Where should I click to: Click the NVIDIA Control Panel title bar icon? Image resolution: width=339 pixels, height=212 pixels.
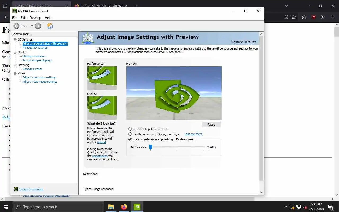[x=15, y=11]
